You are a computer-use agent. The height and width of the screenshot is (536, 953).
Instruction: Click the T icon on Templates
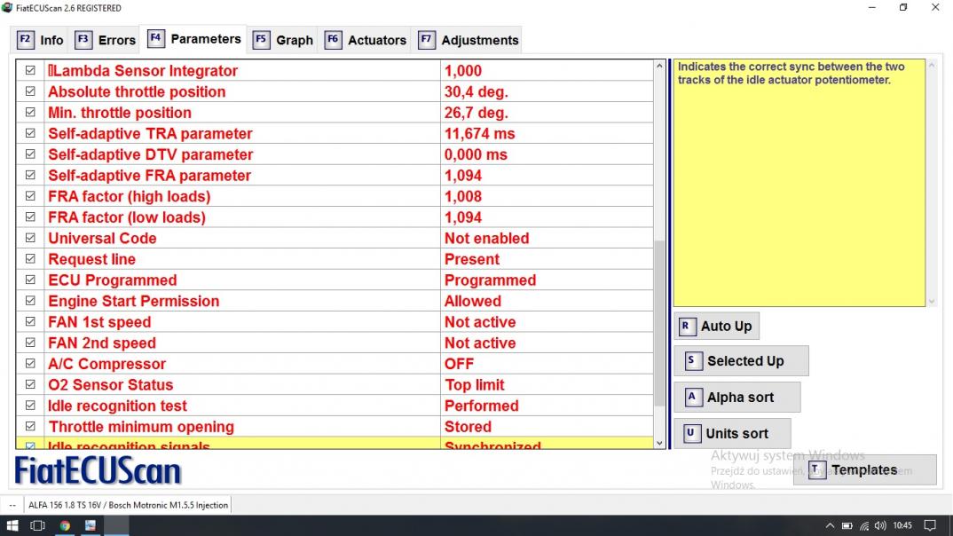(817, 469)
